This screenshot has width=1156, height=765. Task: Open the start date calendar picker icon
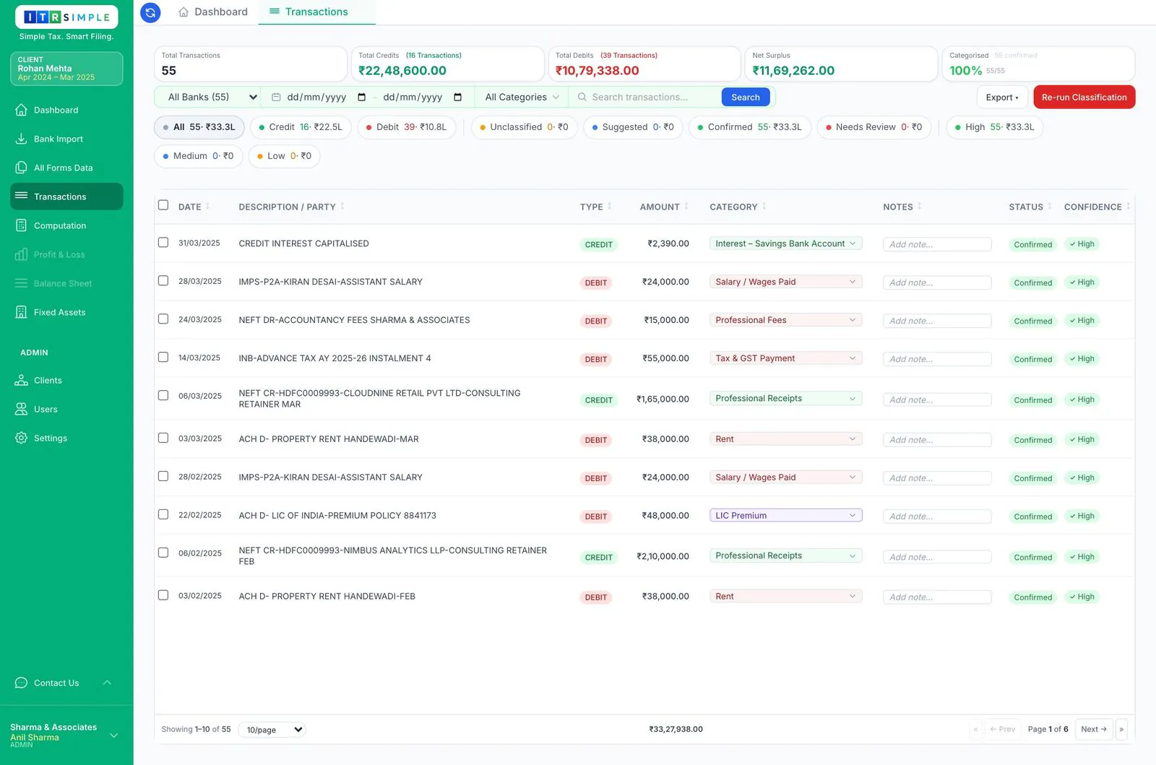point(362,97)
